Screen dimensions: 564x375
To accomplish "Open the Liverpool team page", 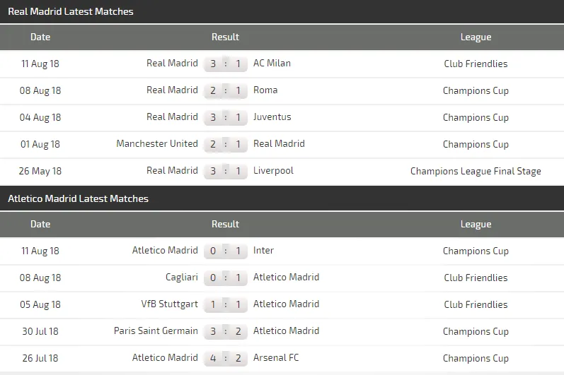I will pyautogui.click(x=273, y=170).
